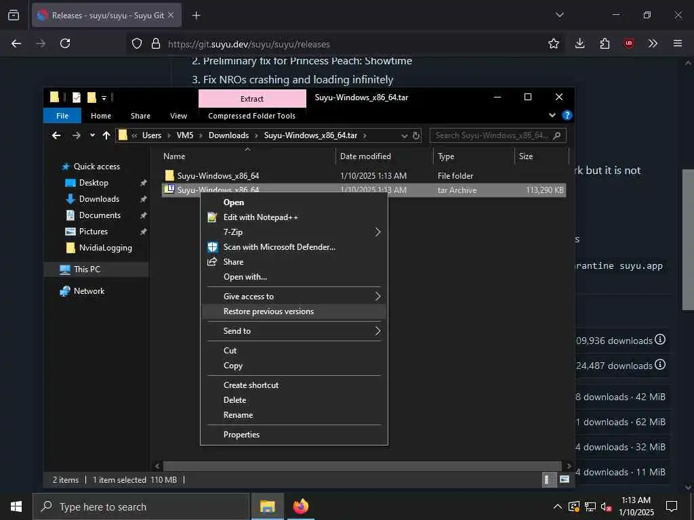
Task: Close the Releases suyu tab
Action: click(x=171, y=15)
